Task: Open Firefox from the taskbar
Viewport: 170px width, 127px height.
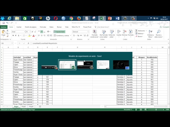Action: pos(79,18)
